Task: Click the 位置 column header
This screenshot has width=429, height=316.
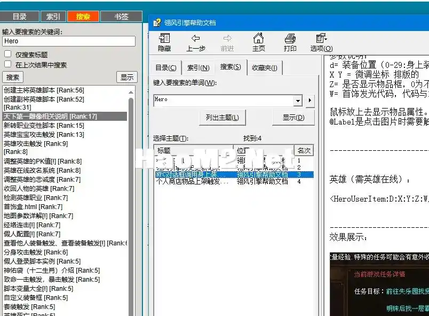Action: click(x=264, y=150)
